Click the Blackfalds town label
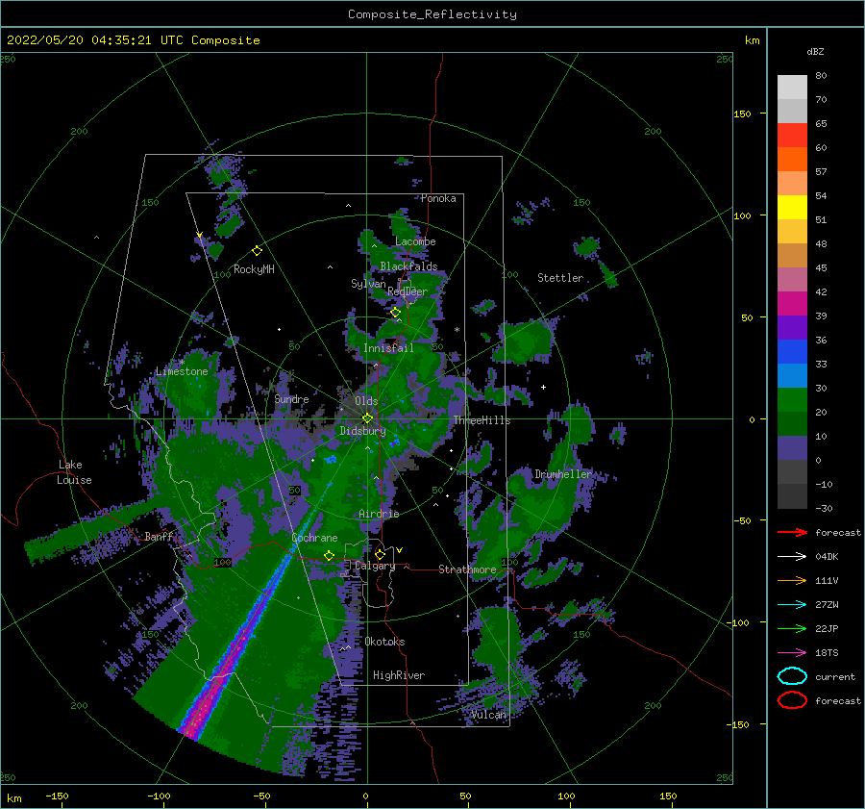 (408, 266)
